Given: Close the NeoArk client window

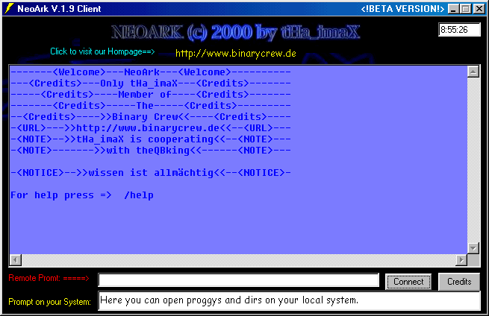Looking at the screenshot, I should [479, 9].
